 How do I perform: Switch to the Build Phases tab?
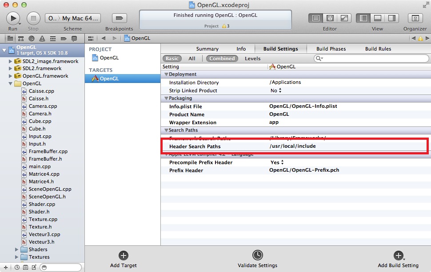(x=331, y=49)
